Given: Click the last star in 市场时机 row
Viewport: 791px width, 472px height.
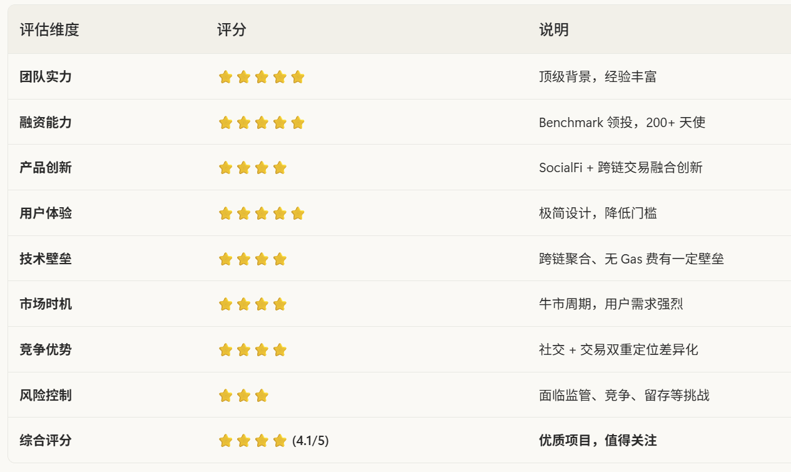Looking at the screenshot, I should point(280,304).
